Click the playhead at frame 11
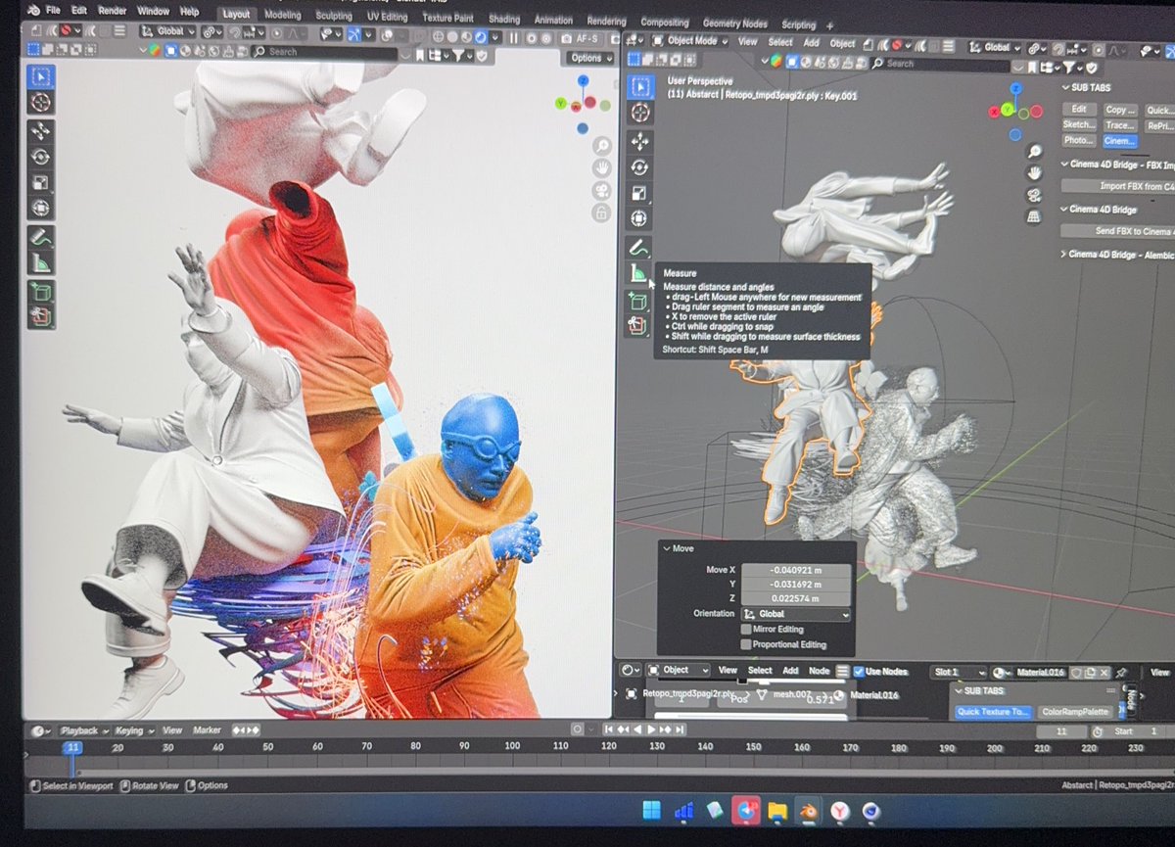The image size is (1175, 847). click(x=71, y=747)
